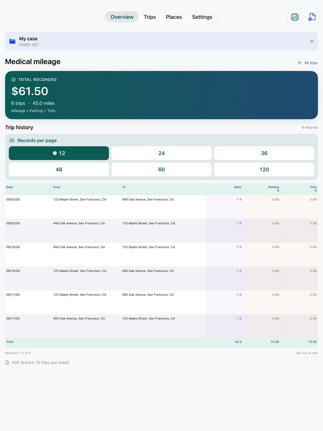Click the Total label in the footer row
Screen dimensions: 323x431
point(10,342)
